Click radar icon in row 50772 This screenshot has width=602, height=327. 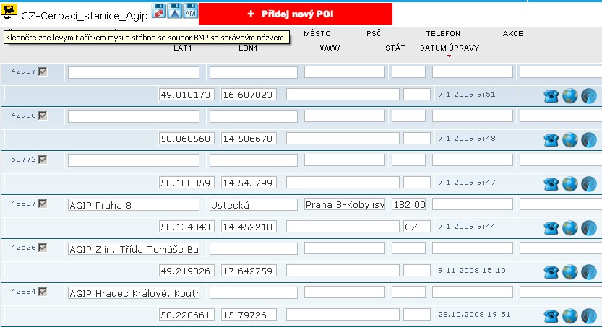(x=588, y=183)
